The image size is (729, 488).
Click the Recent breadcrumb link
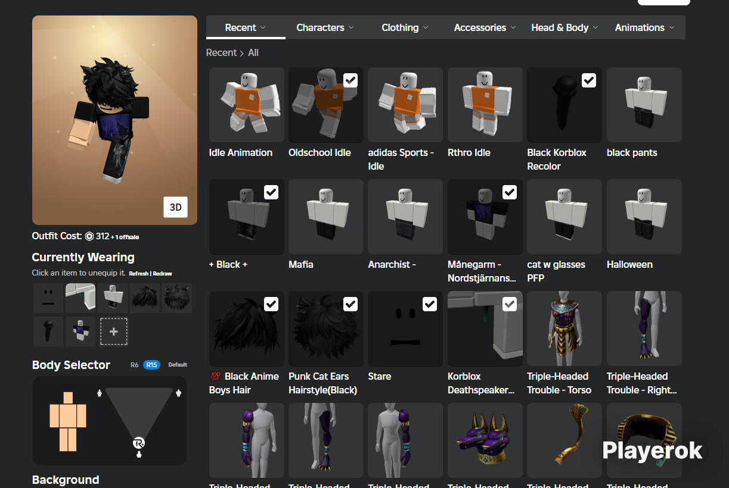click(221, 53)
